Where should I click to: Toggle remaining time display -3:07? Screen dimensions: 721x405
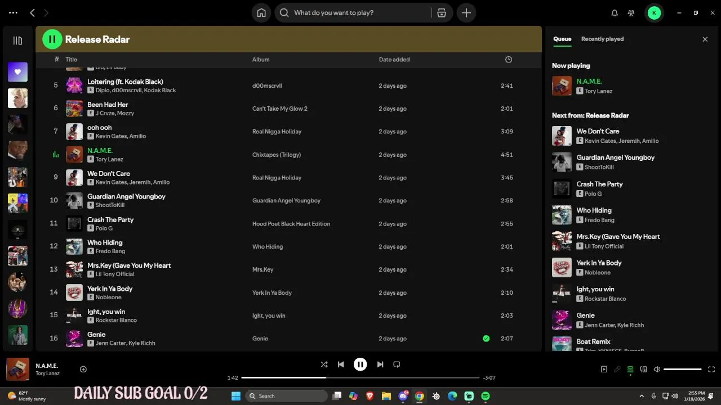point(489,378)
